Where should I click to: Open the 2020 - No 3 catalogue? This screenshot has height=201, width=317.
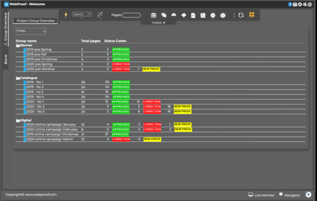36,112
